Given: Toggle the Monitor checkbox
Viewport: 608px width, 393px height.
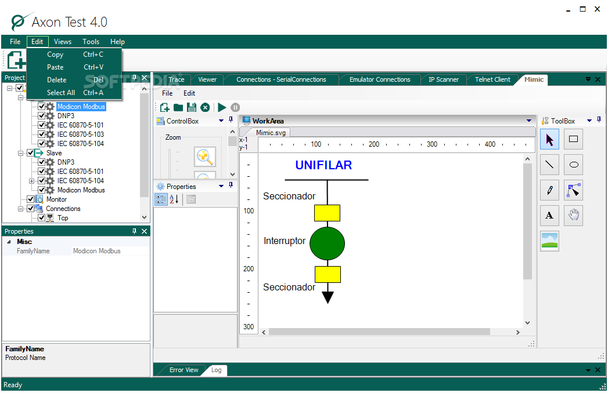Looking at the screenshot, I should coord(30,199).
